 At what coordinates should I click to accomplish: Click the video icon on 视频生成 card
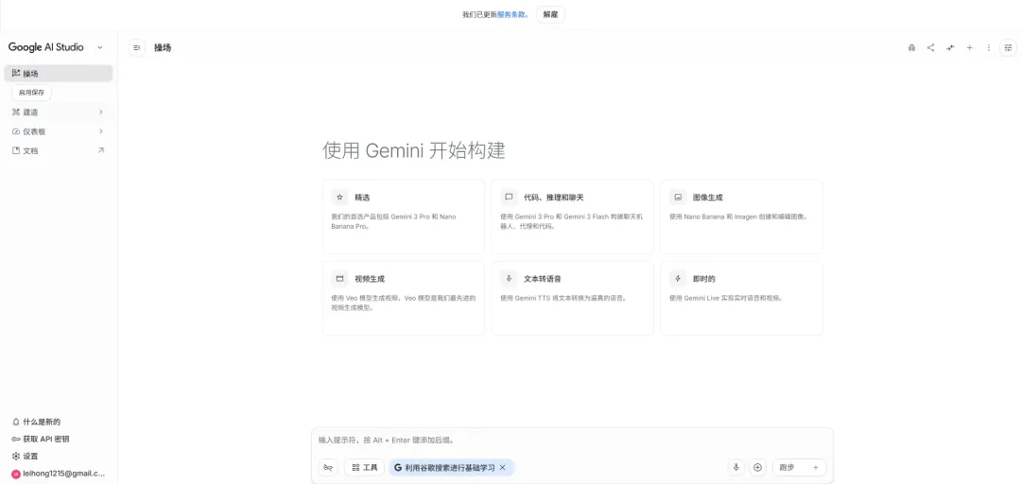(x=339, y=278)
